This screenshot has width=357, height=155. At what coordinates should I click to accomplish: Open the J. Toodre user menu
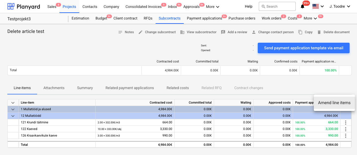click(x=340, y=6)
